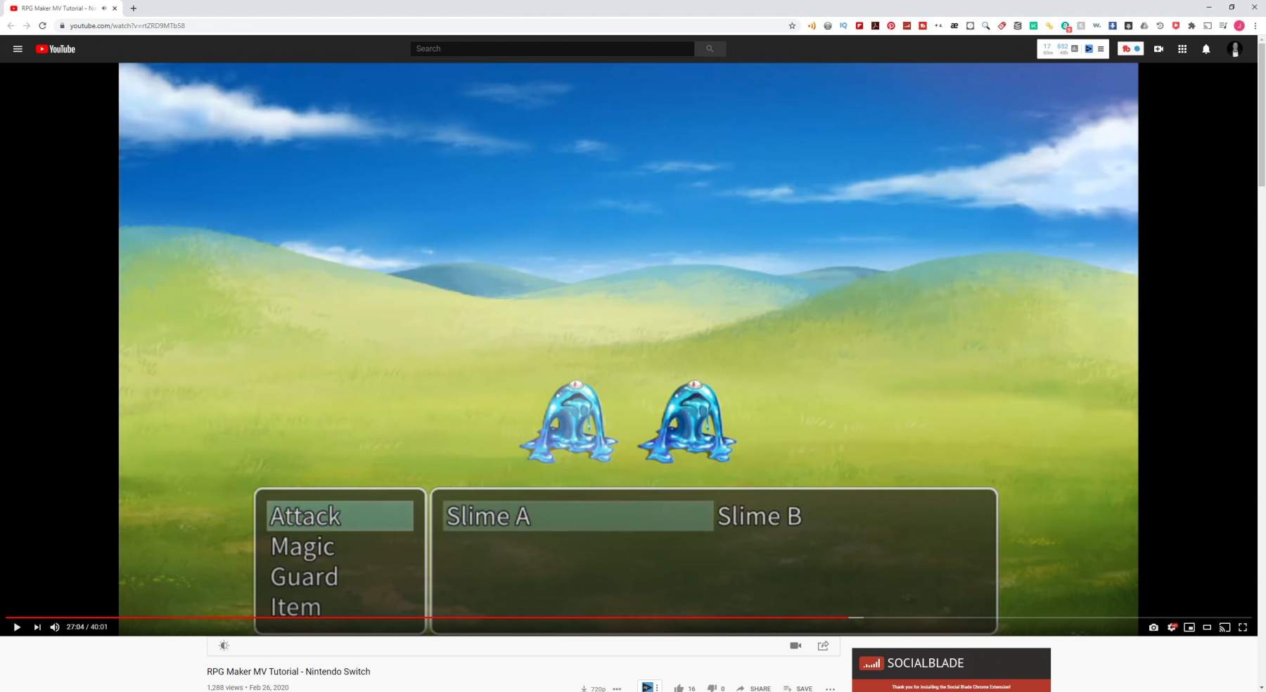Go to the YouTube home logo
The image size is (1266, 692).
click(56, 49)
